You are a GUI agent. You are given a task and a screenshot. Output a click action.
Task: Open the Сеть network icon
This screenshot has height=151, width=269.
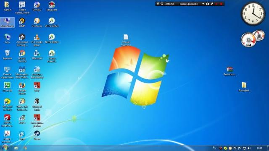coord(7,39)
